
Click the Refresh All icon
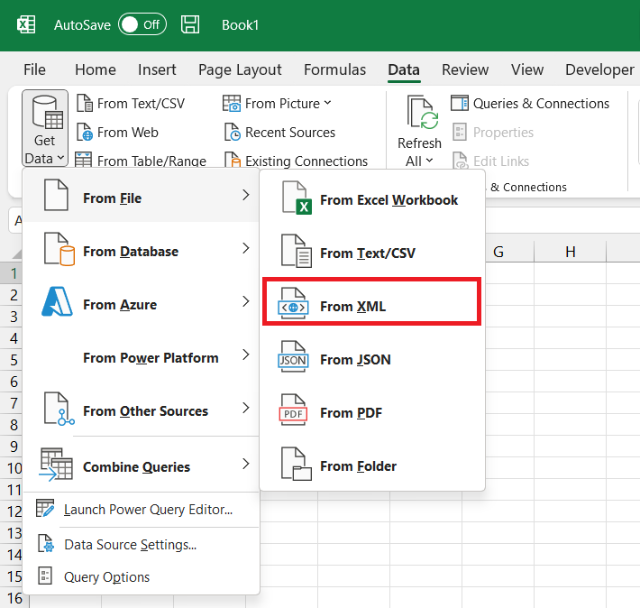point(422,112)
